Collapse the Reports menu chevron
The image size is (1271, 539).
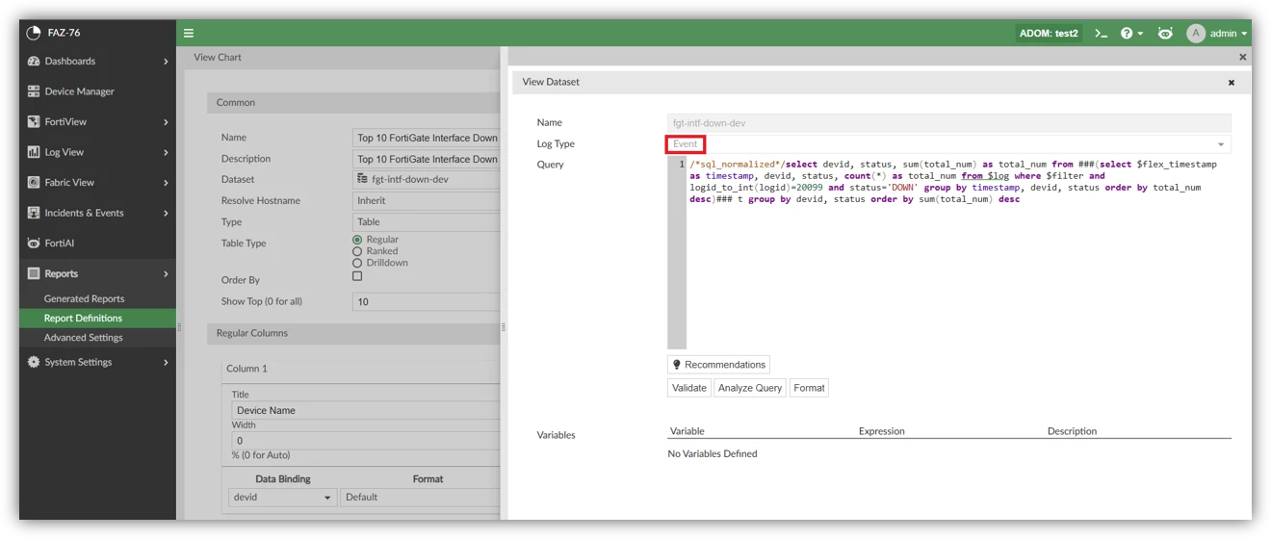coord(166,274)
